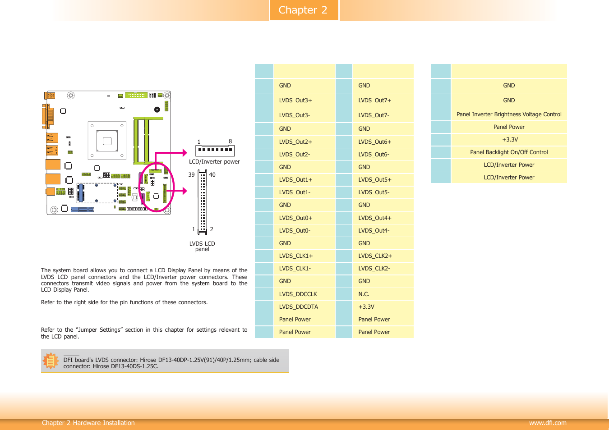Click the LVDS_Out6+ cell
Screen dimensions: 609x430
383,142
